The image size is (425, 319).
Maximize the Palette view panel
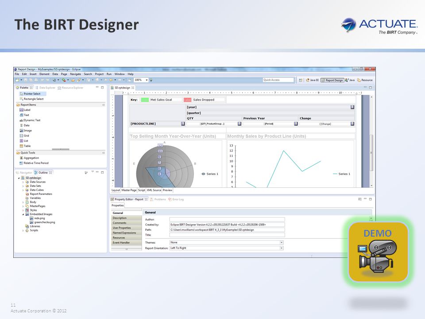102,87
